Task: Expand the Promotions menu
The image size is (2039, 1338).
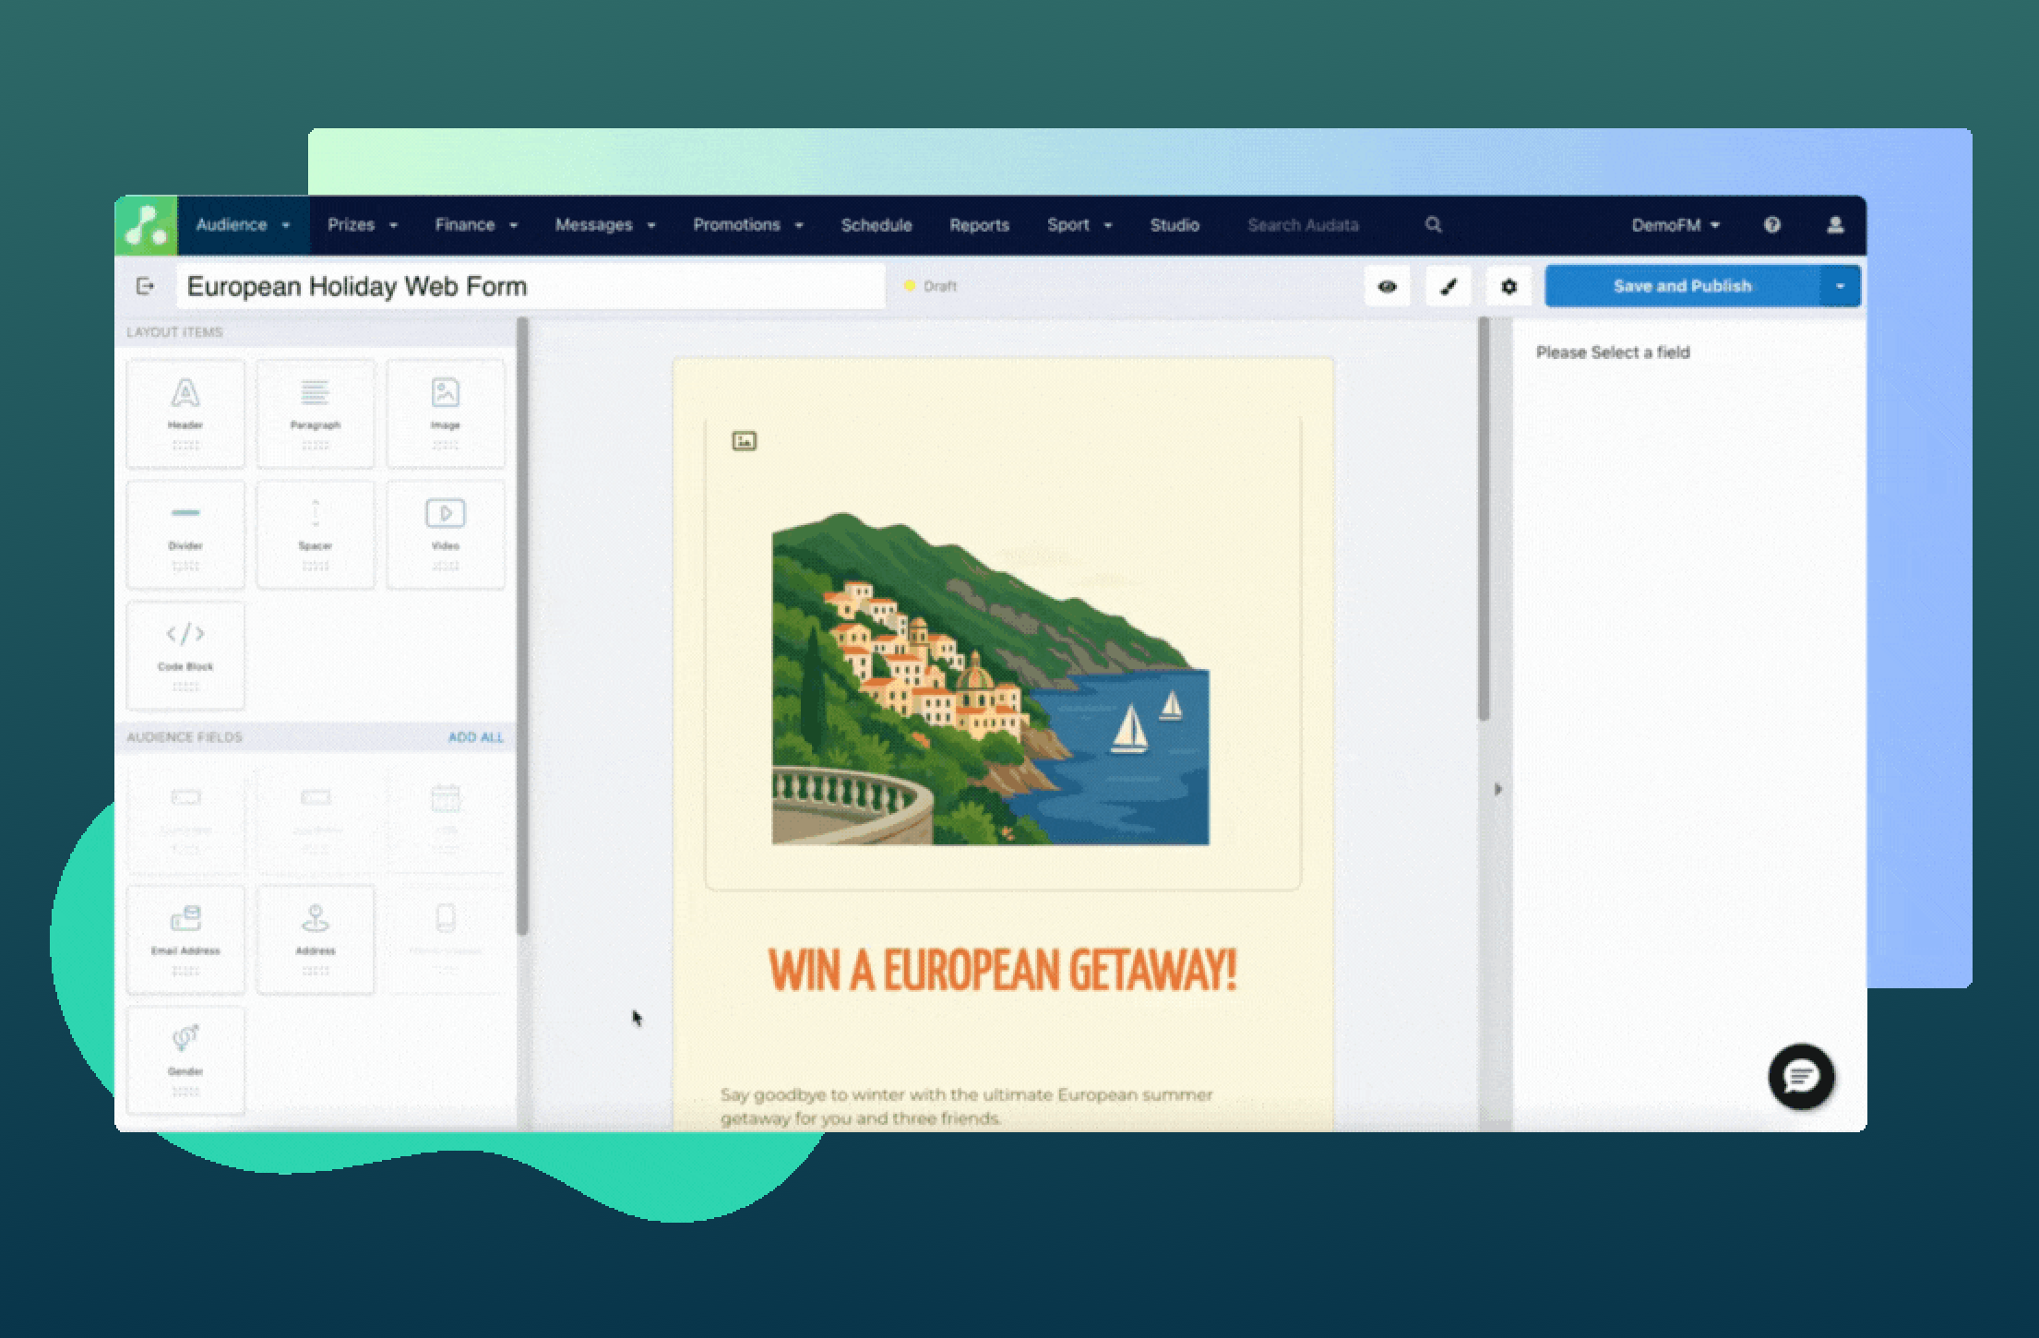Action: pyautogui.click(x=748, y=224)
